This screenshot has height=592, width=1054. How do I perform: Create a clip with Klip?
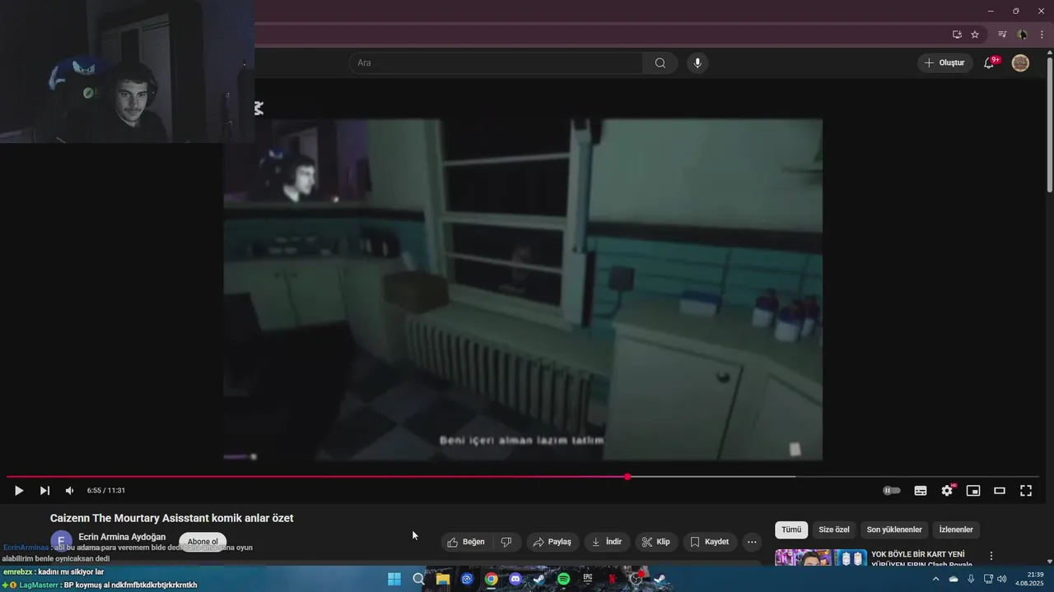pos(656,542)
